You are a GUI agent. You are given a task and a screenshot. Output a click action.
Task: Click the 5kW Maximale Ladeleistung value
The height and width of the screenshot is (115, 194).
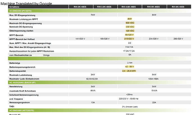154,75
